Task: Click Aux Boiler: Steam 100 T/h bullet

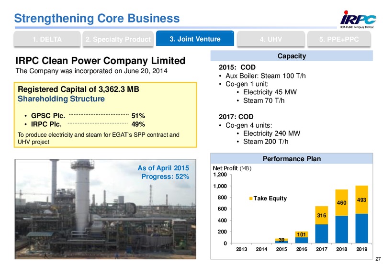Action: tap(265, 76)
